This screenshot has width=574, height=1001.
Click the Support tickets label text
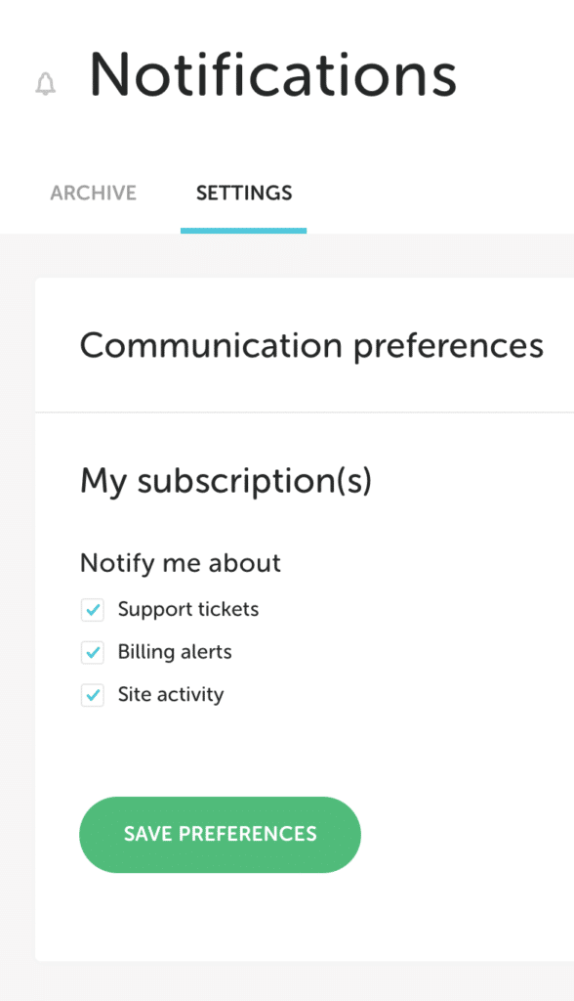[187, 609]
